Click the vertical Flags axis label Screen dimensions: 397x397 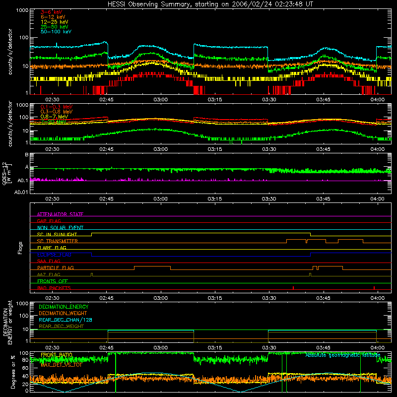pos(20,248)
